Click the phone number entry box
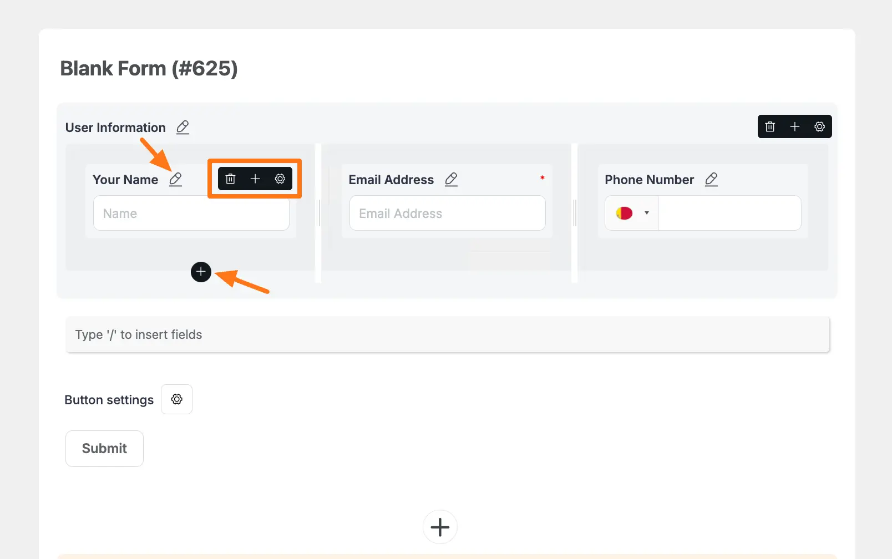892x559 pixels. tap(729, 214)
